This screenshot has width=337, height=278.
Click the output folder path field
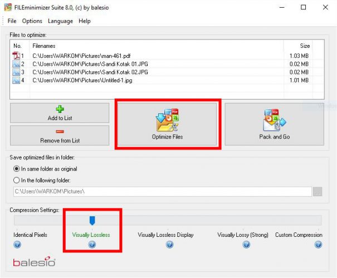[163, 191]
